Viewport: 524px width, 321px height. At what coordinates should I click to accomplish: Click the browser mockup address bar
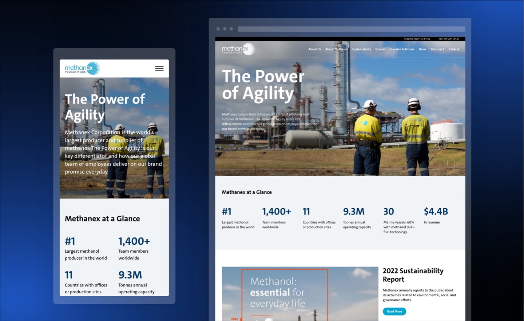352,29
